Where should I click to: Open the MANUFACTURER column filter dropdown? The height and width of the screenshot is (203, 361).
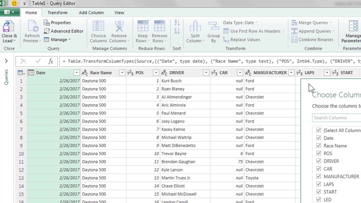tap(291, 73)
